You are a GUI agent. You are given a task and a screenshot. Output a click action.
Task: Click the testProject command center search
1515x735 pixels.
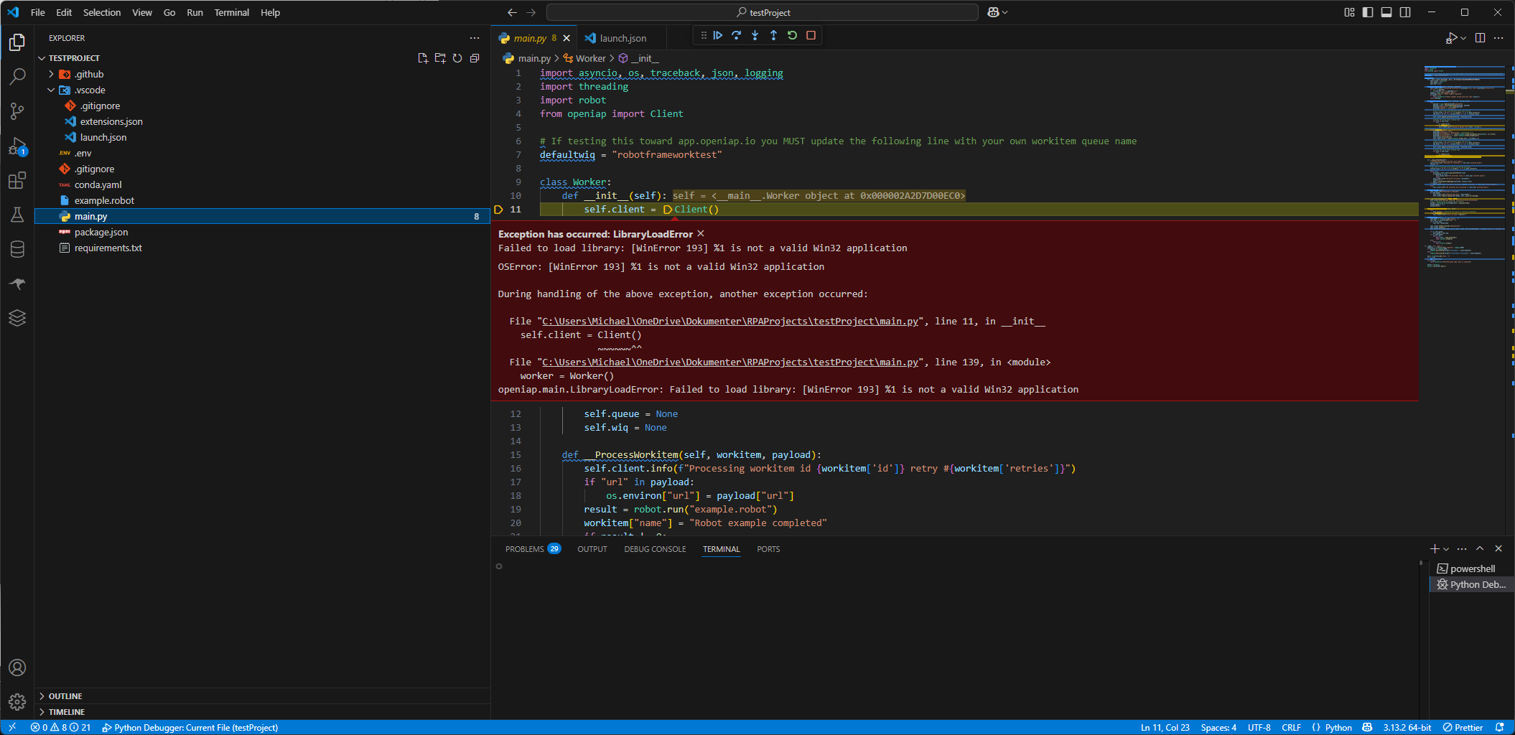(x=763, y=12)
